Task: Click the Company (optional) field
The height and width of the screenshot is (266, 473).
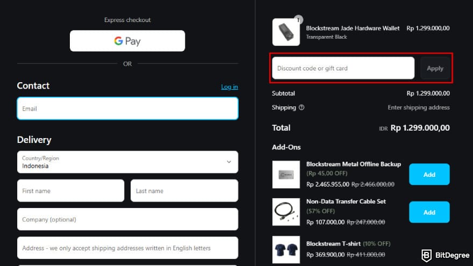Action: (127, 219)
